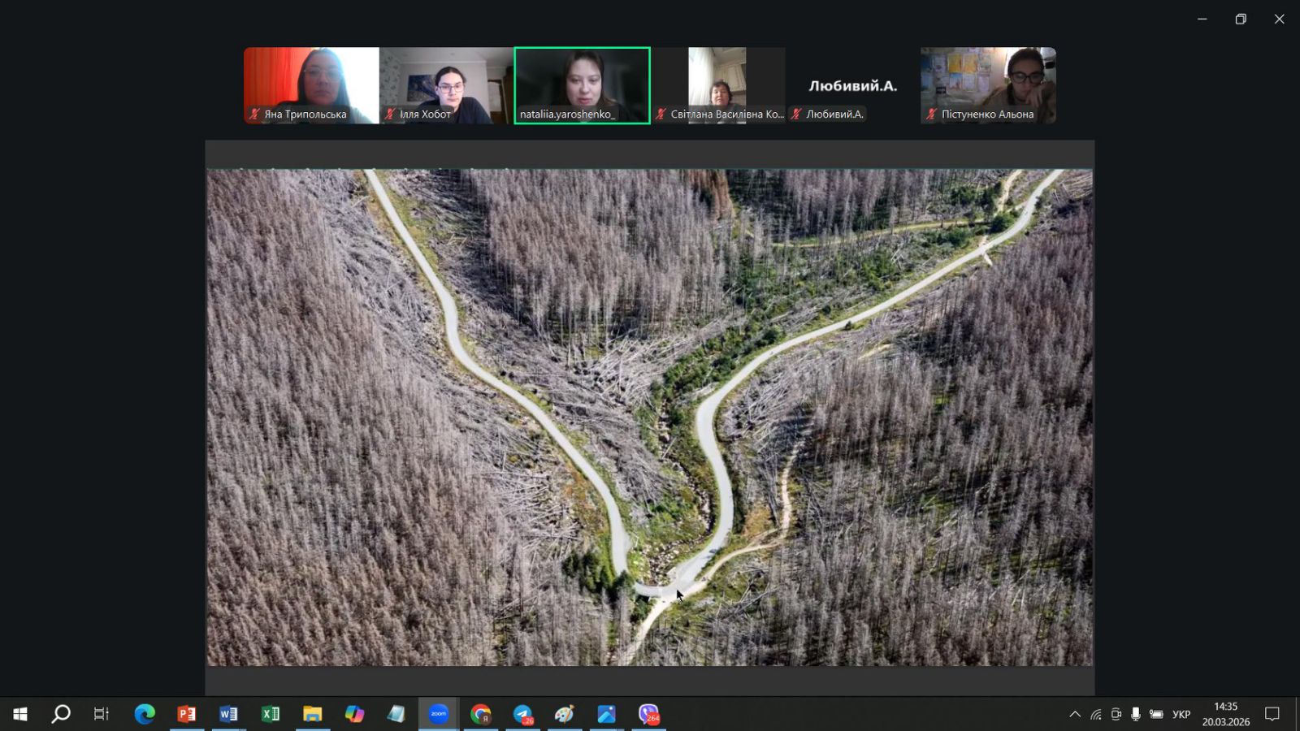This screenshot has width=1300, height=731.
Task: Open the Windows notification center
Action: (x=1272, y=714)
